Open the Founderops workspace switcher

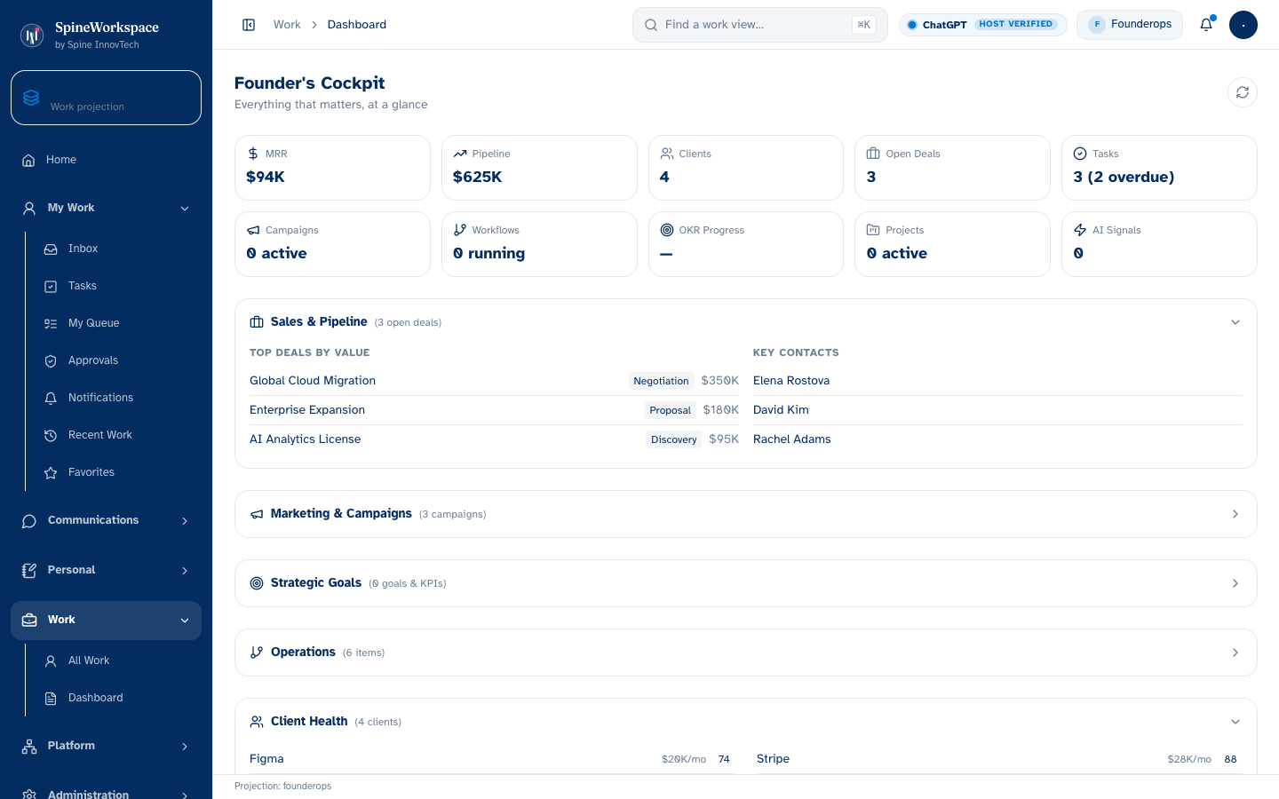click(x=1130, y=25)
